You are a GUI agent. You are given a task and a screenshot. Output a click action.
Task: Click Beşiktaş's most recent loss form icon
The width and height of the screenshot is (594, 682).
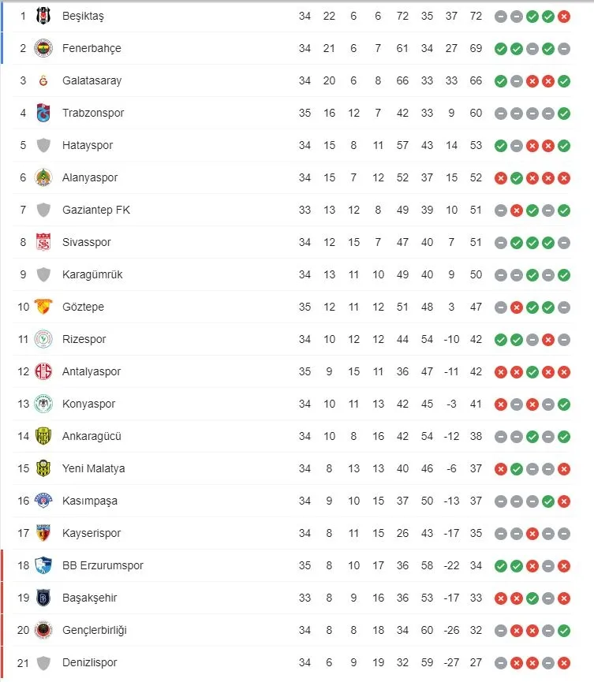click(x=564, y=16)
